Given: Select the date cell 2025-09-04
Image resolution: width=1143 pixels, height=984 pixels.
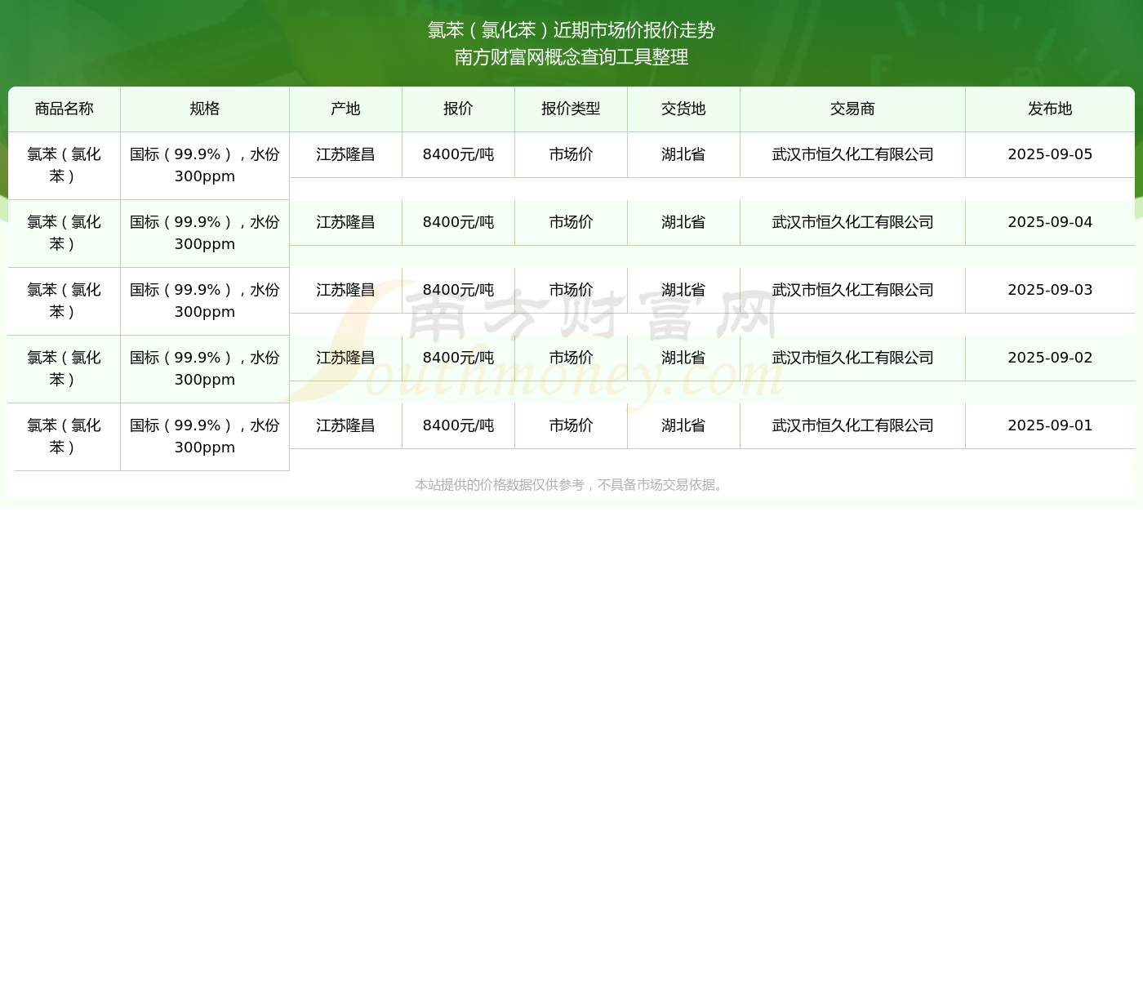Looking at the screenshot, I should click(x=1050, y=222).
